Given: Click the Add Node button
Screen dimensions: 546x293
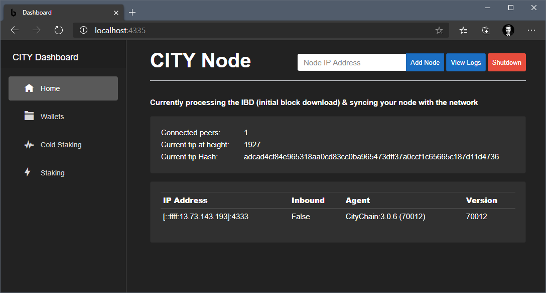Looking at the screenshot, I should (425, 62).
